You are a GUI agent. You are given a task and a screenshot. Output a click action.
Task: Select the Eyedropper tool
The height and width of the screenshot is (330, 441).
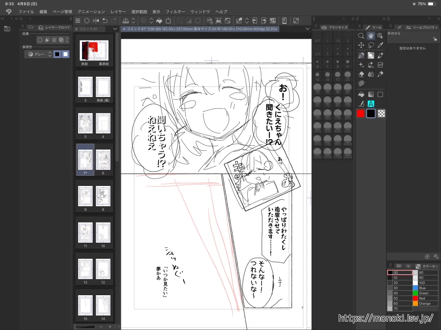pos(380,45)
